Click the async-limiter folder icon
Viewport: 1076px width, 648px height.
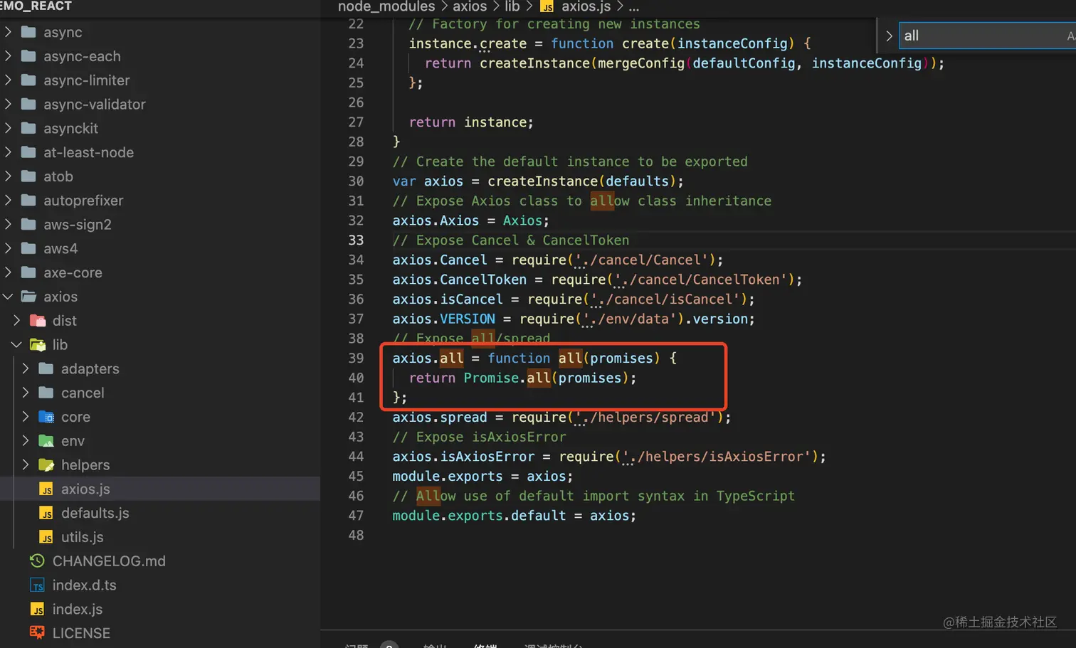coord(28,80)
